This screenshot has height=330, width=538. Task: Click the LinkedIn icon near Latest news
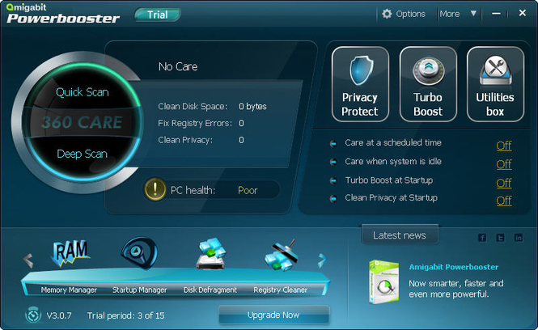519,237
